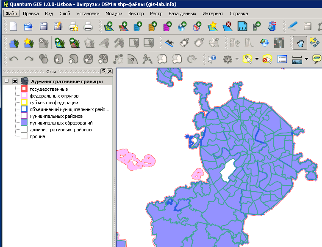This screenshot has width=322, height=247.
Task: Undock the Слои panel with float button
Action: (x=103, y=71)
